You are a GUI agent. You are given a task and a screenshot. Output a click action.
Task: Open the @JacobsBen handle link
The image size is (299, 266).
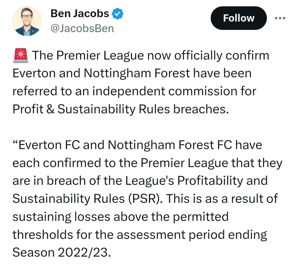[82, 29]
